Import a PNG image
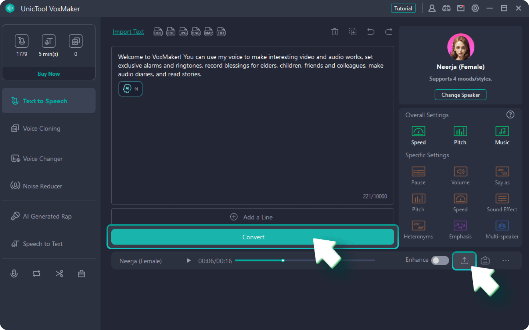This screenshot has height=330, width=529. pyautogui.click(x=196, y=32)
